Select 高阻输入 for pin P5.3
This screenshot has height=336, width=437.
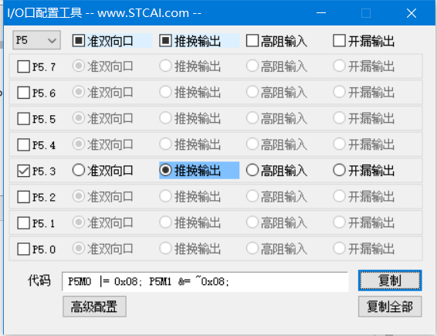tap(252, 170)
